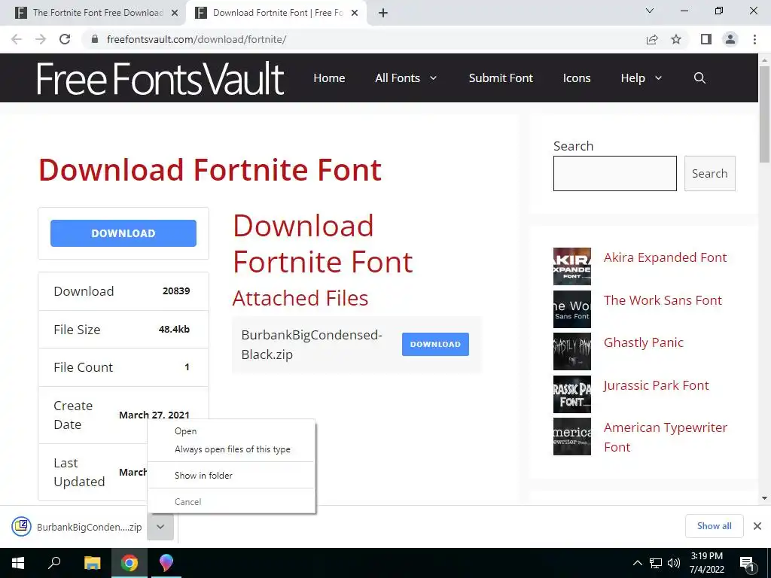Open the Windows Start menu

click(18, 563)
